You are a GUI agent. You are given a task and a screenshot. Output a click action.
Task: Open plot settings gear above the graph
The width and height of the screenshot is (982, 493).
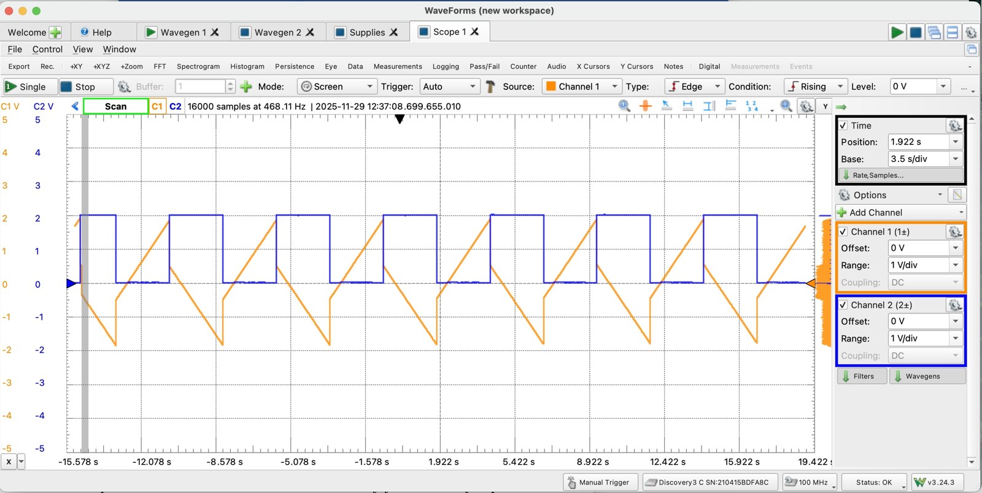point(806,106)
